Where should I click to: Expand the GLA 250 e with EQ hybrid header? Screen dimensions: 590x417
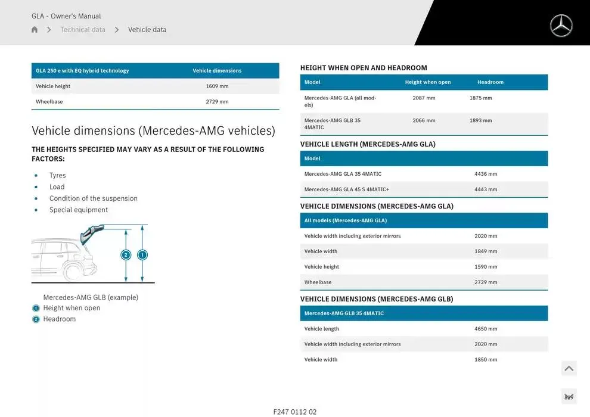(x=156, y=70)
